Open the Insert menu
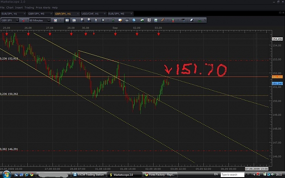 (19, 8)
